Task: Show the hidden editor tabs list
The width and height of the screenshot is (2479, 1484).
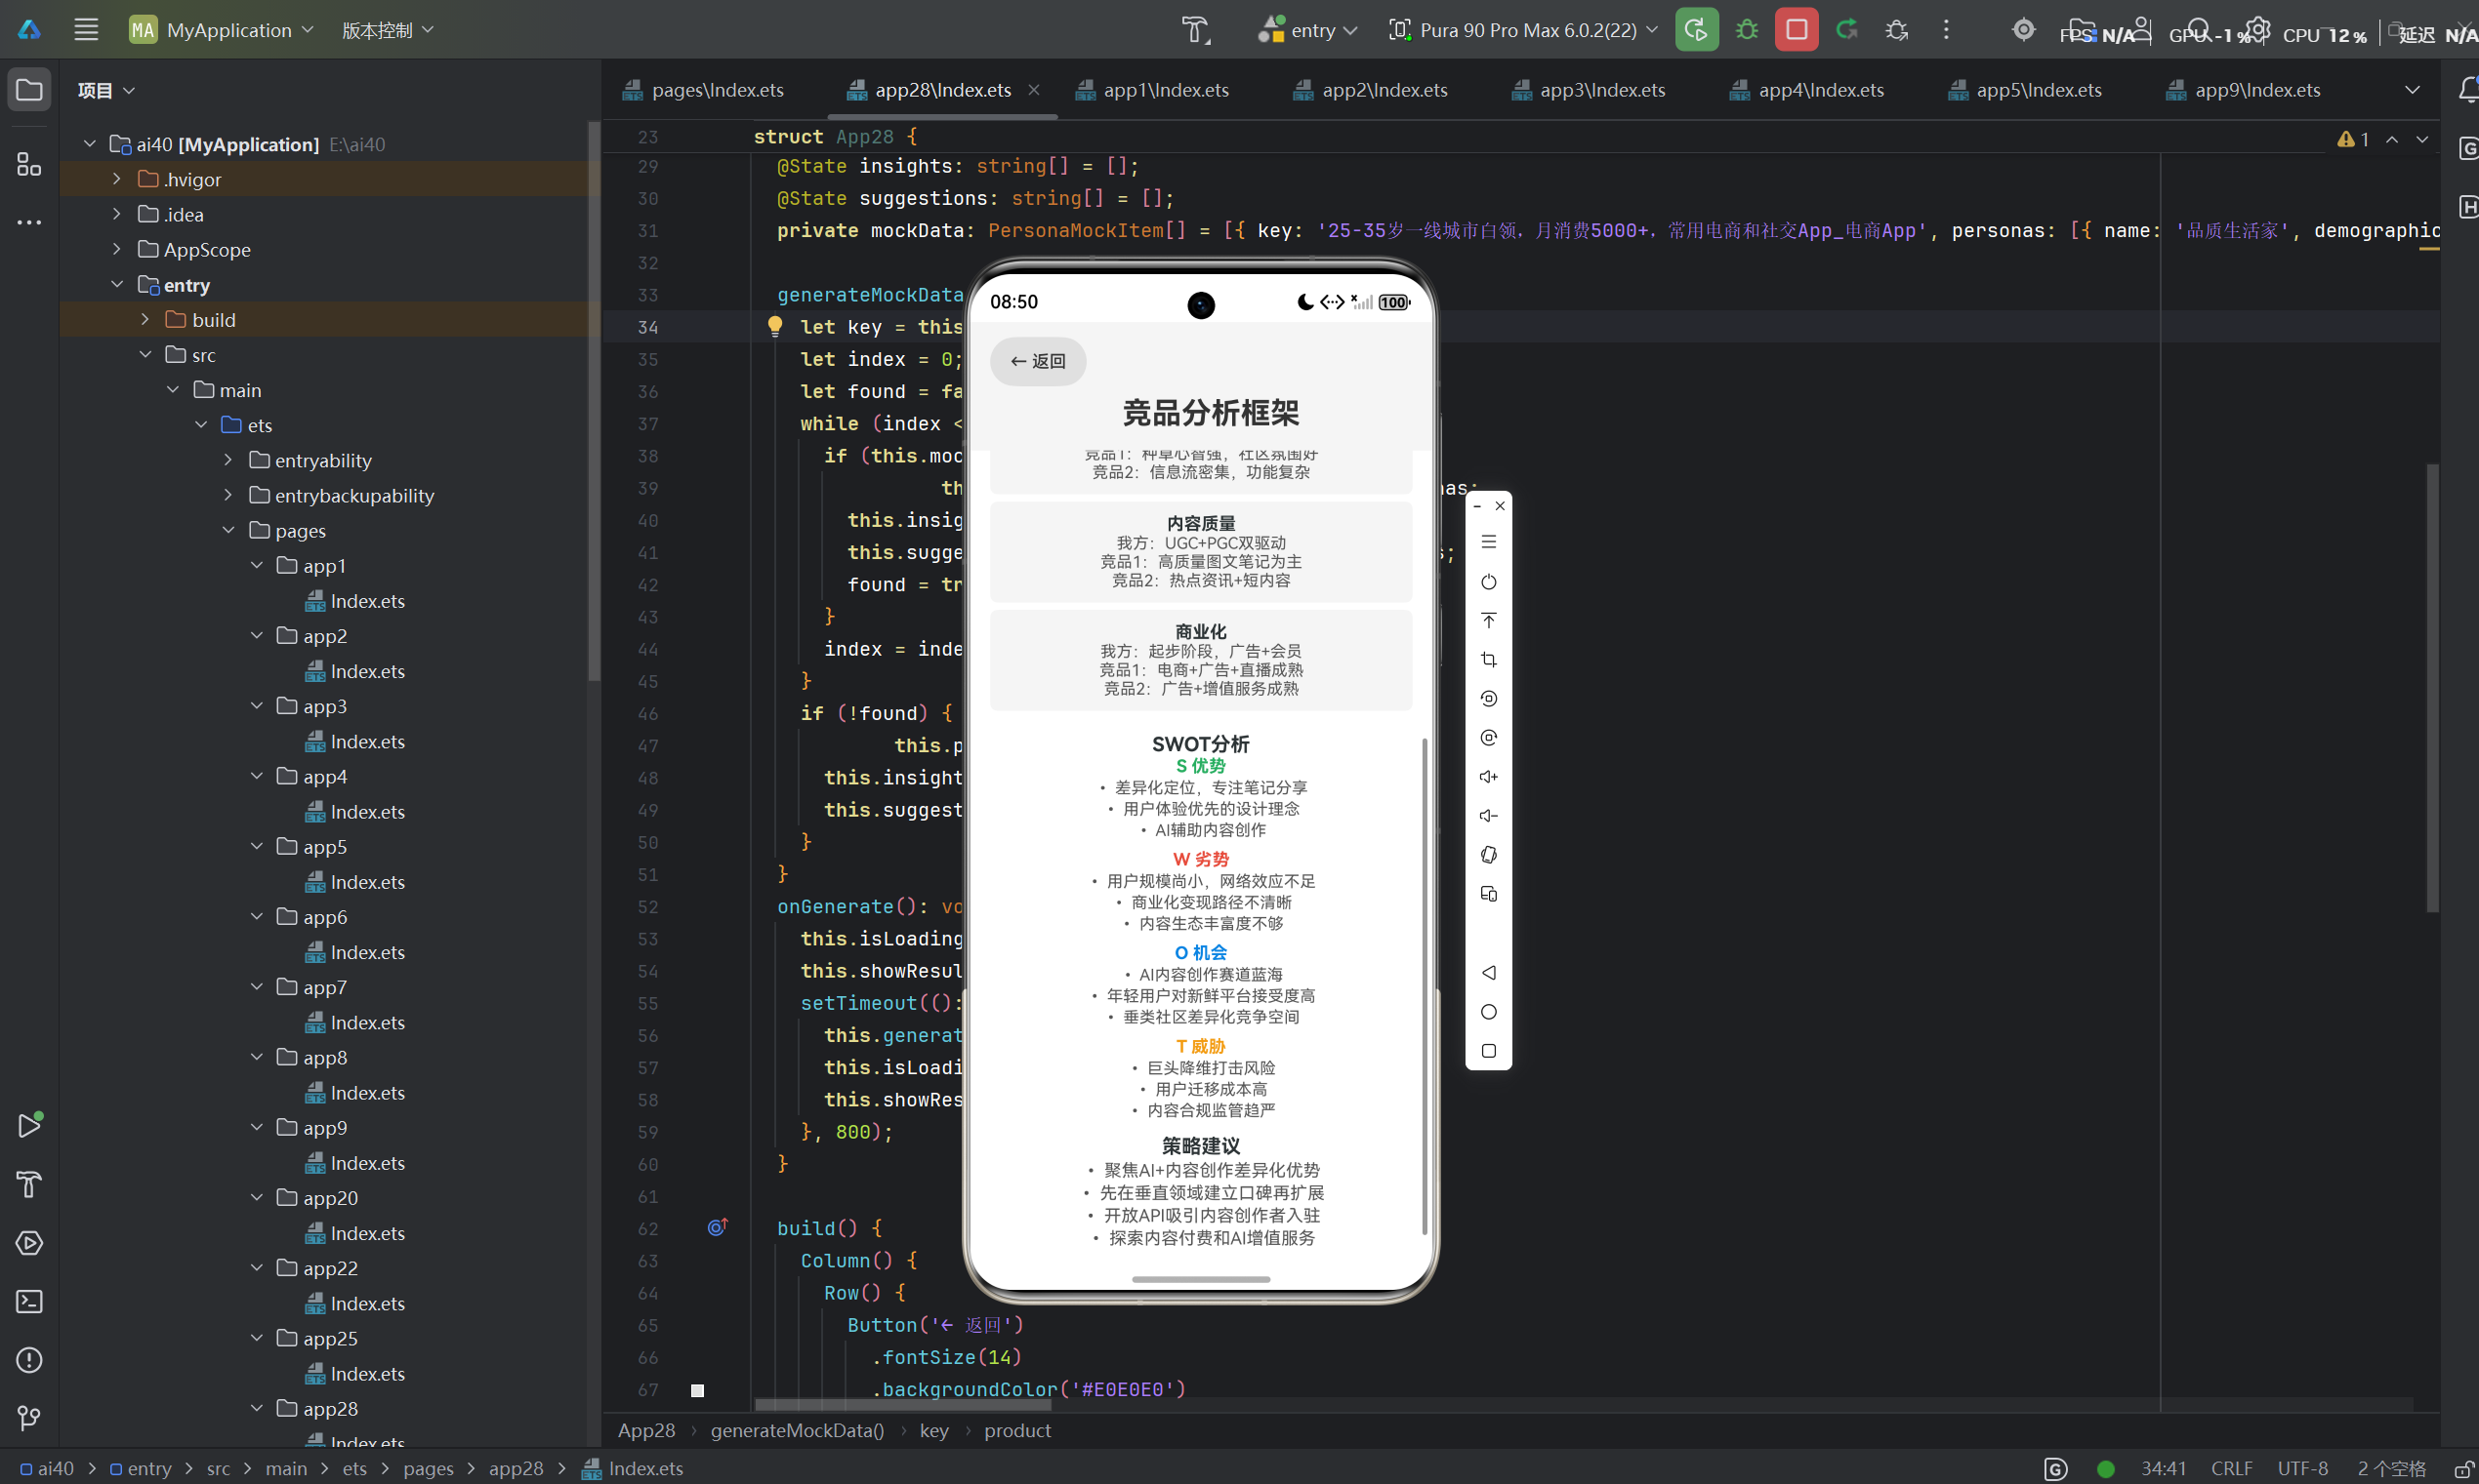Action: [2412, 90]
